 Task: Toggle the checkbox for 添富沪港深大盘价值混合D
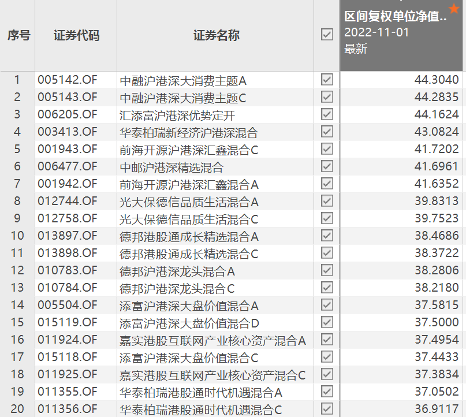pos(327,322)
